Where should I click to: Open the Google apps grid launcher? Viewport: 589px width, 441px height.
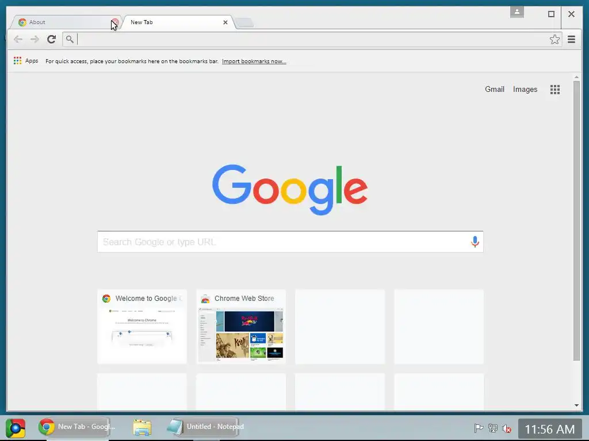point(555,89)
